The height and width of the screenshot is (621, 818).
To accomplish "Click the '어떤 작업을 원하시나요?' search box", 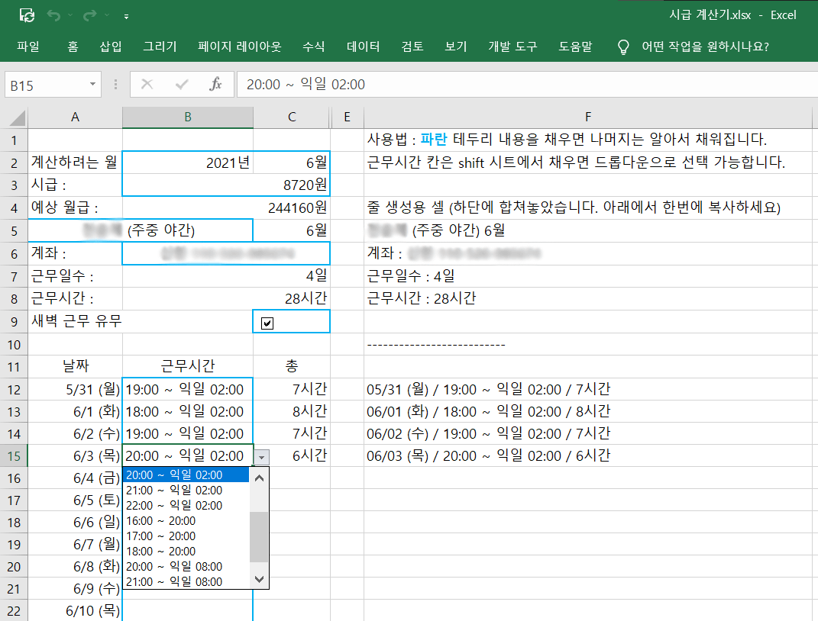I will (x=705, y=47).
